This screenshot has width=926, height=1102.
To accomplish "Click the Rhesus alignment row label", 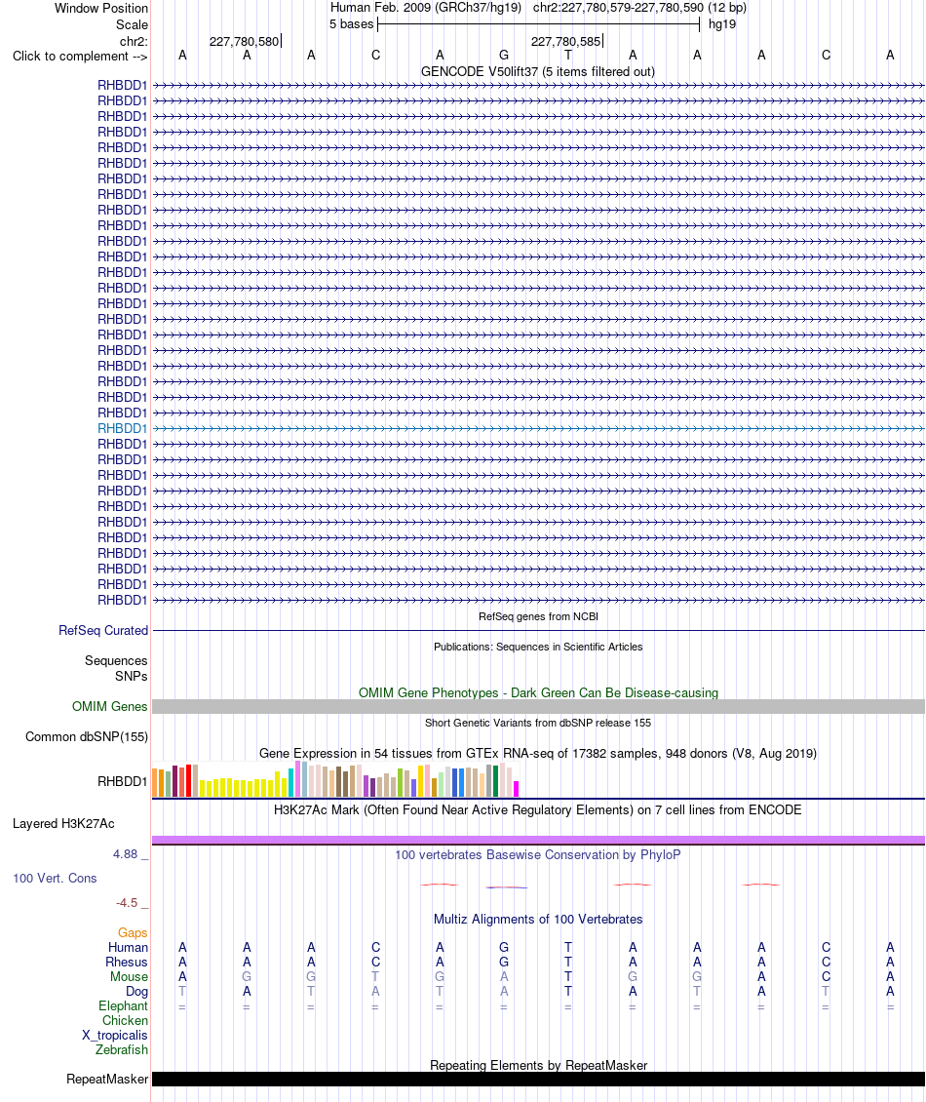I will [127, 963].
